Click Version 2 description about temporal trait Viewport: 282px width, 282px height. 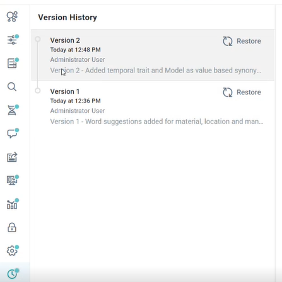(x=156, y=70)
